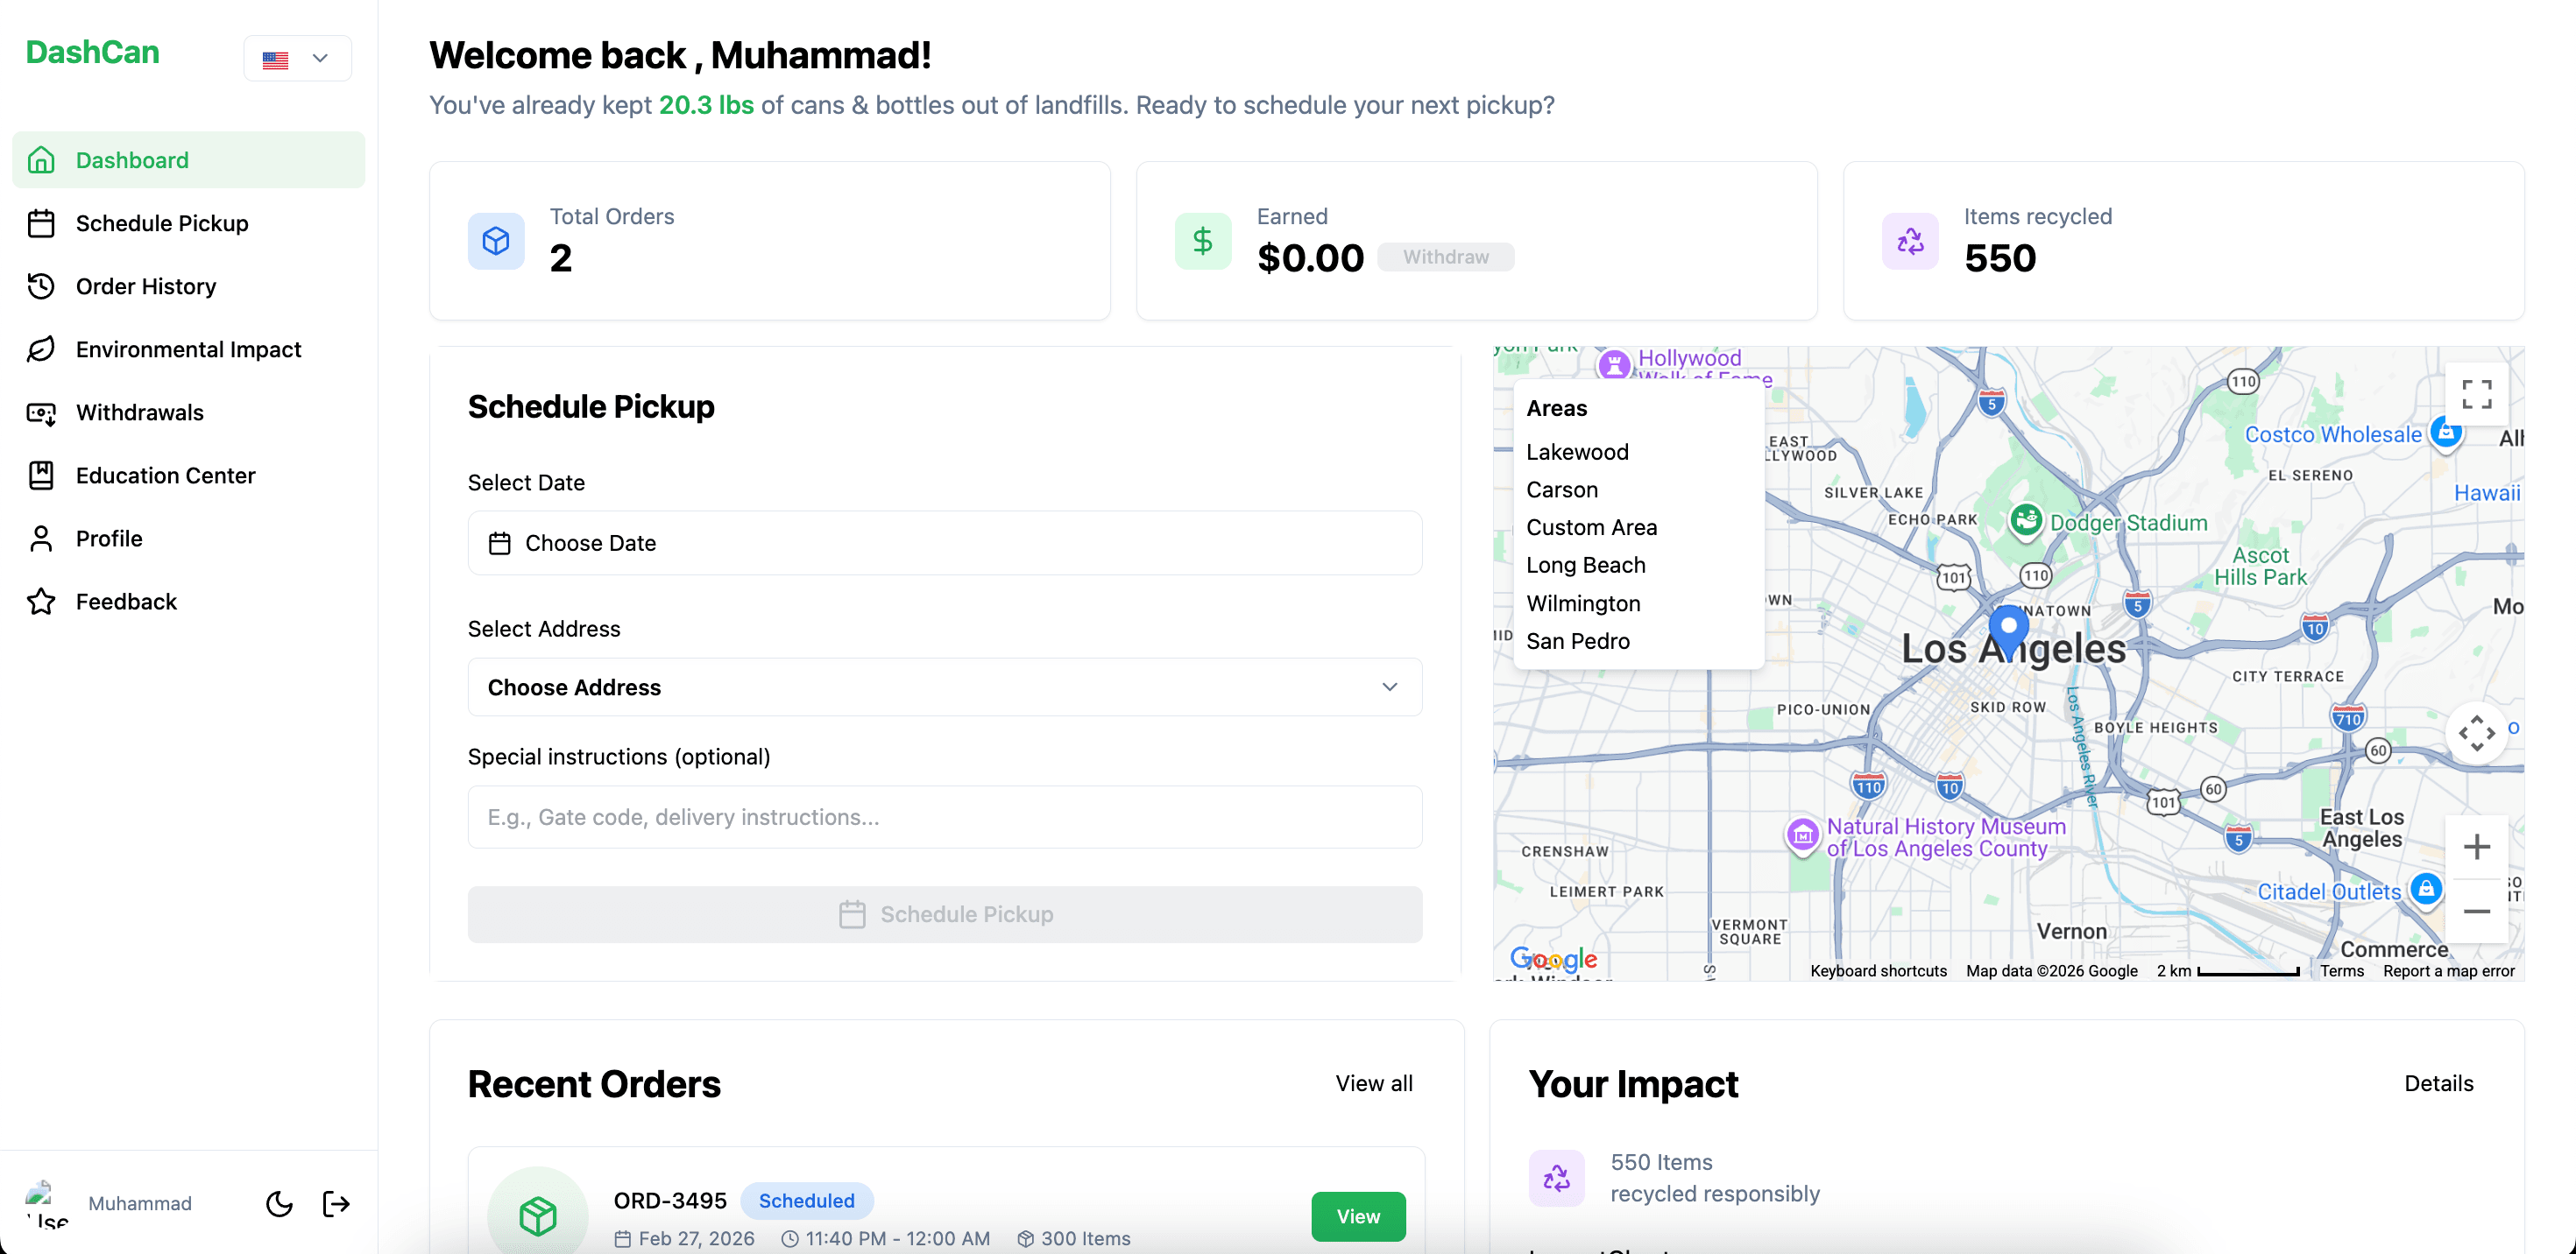
Task: Expand the Choose Address dropdown
Action: (944, 687)
